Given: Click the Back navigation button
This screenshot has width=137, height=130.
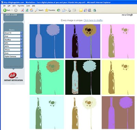Looking at the screenshot, I should pyautogui.click(x=7, y=10).
